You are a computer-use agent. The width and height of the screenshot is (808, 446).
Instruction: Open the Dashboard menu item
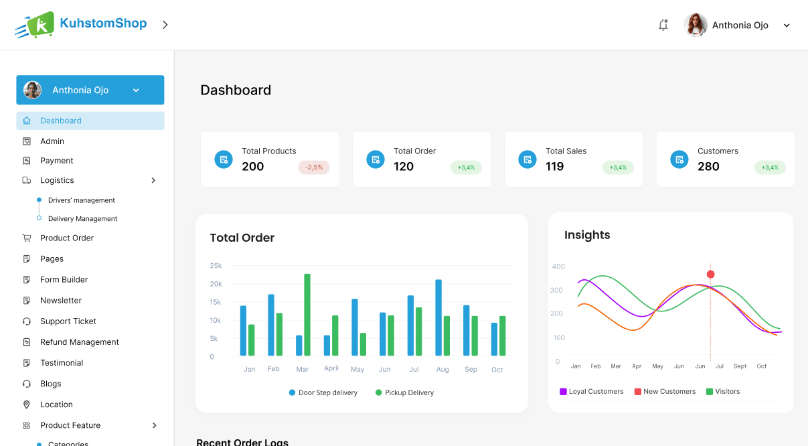[x=61, y=121]
